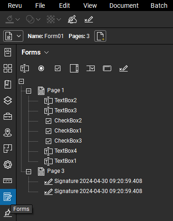Open the View menu
The width and height of the screenshot is (173, 221).
(90, 6)
